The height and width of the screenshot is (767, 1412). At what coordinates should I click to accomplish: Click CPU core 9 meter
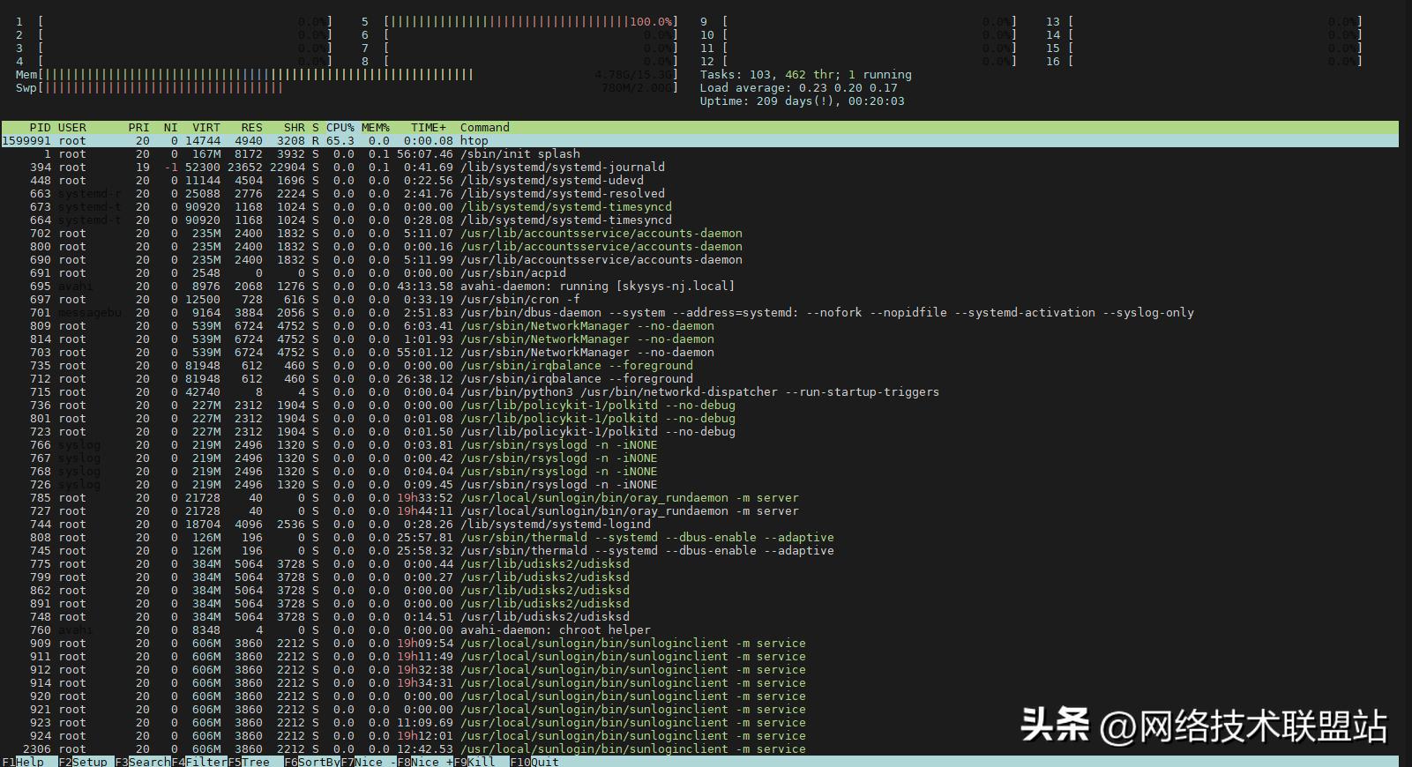point(859,22)
